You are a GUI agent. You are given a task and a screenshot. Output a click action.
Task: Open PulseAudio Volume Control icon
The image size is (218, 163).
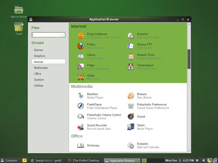[81, 117]
